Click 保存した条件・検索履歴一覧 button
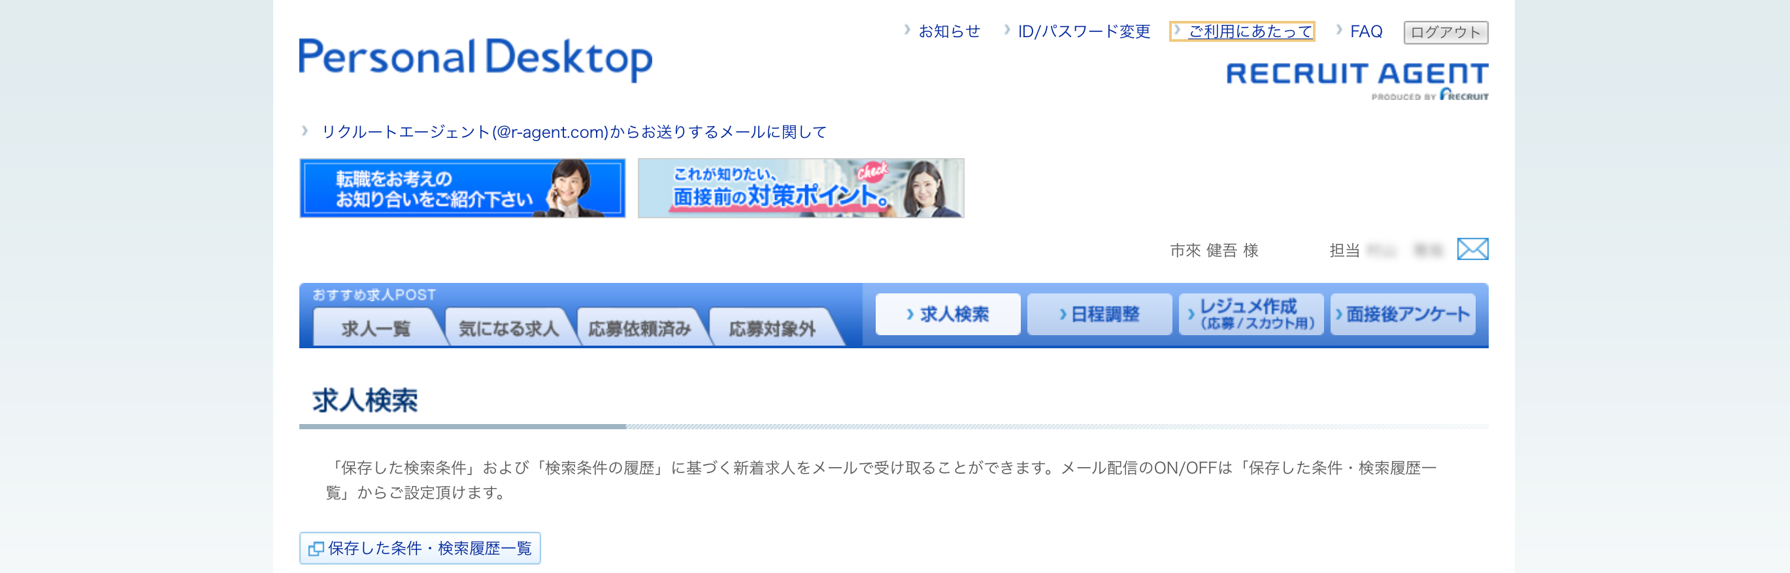Screen dimensions: 1790x573 click(420, 548)
